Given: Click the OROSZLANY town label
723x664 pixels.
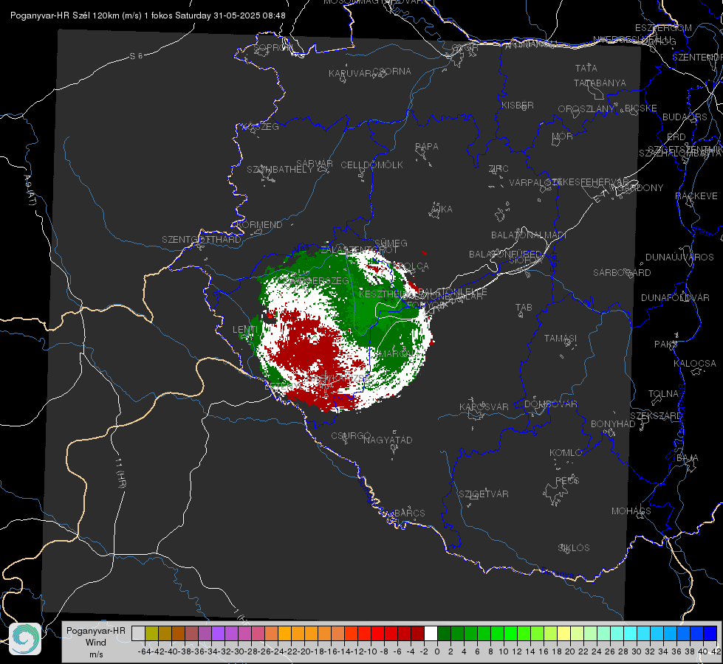Looking at the screenshot, I should (586, 108).
